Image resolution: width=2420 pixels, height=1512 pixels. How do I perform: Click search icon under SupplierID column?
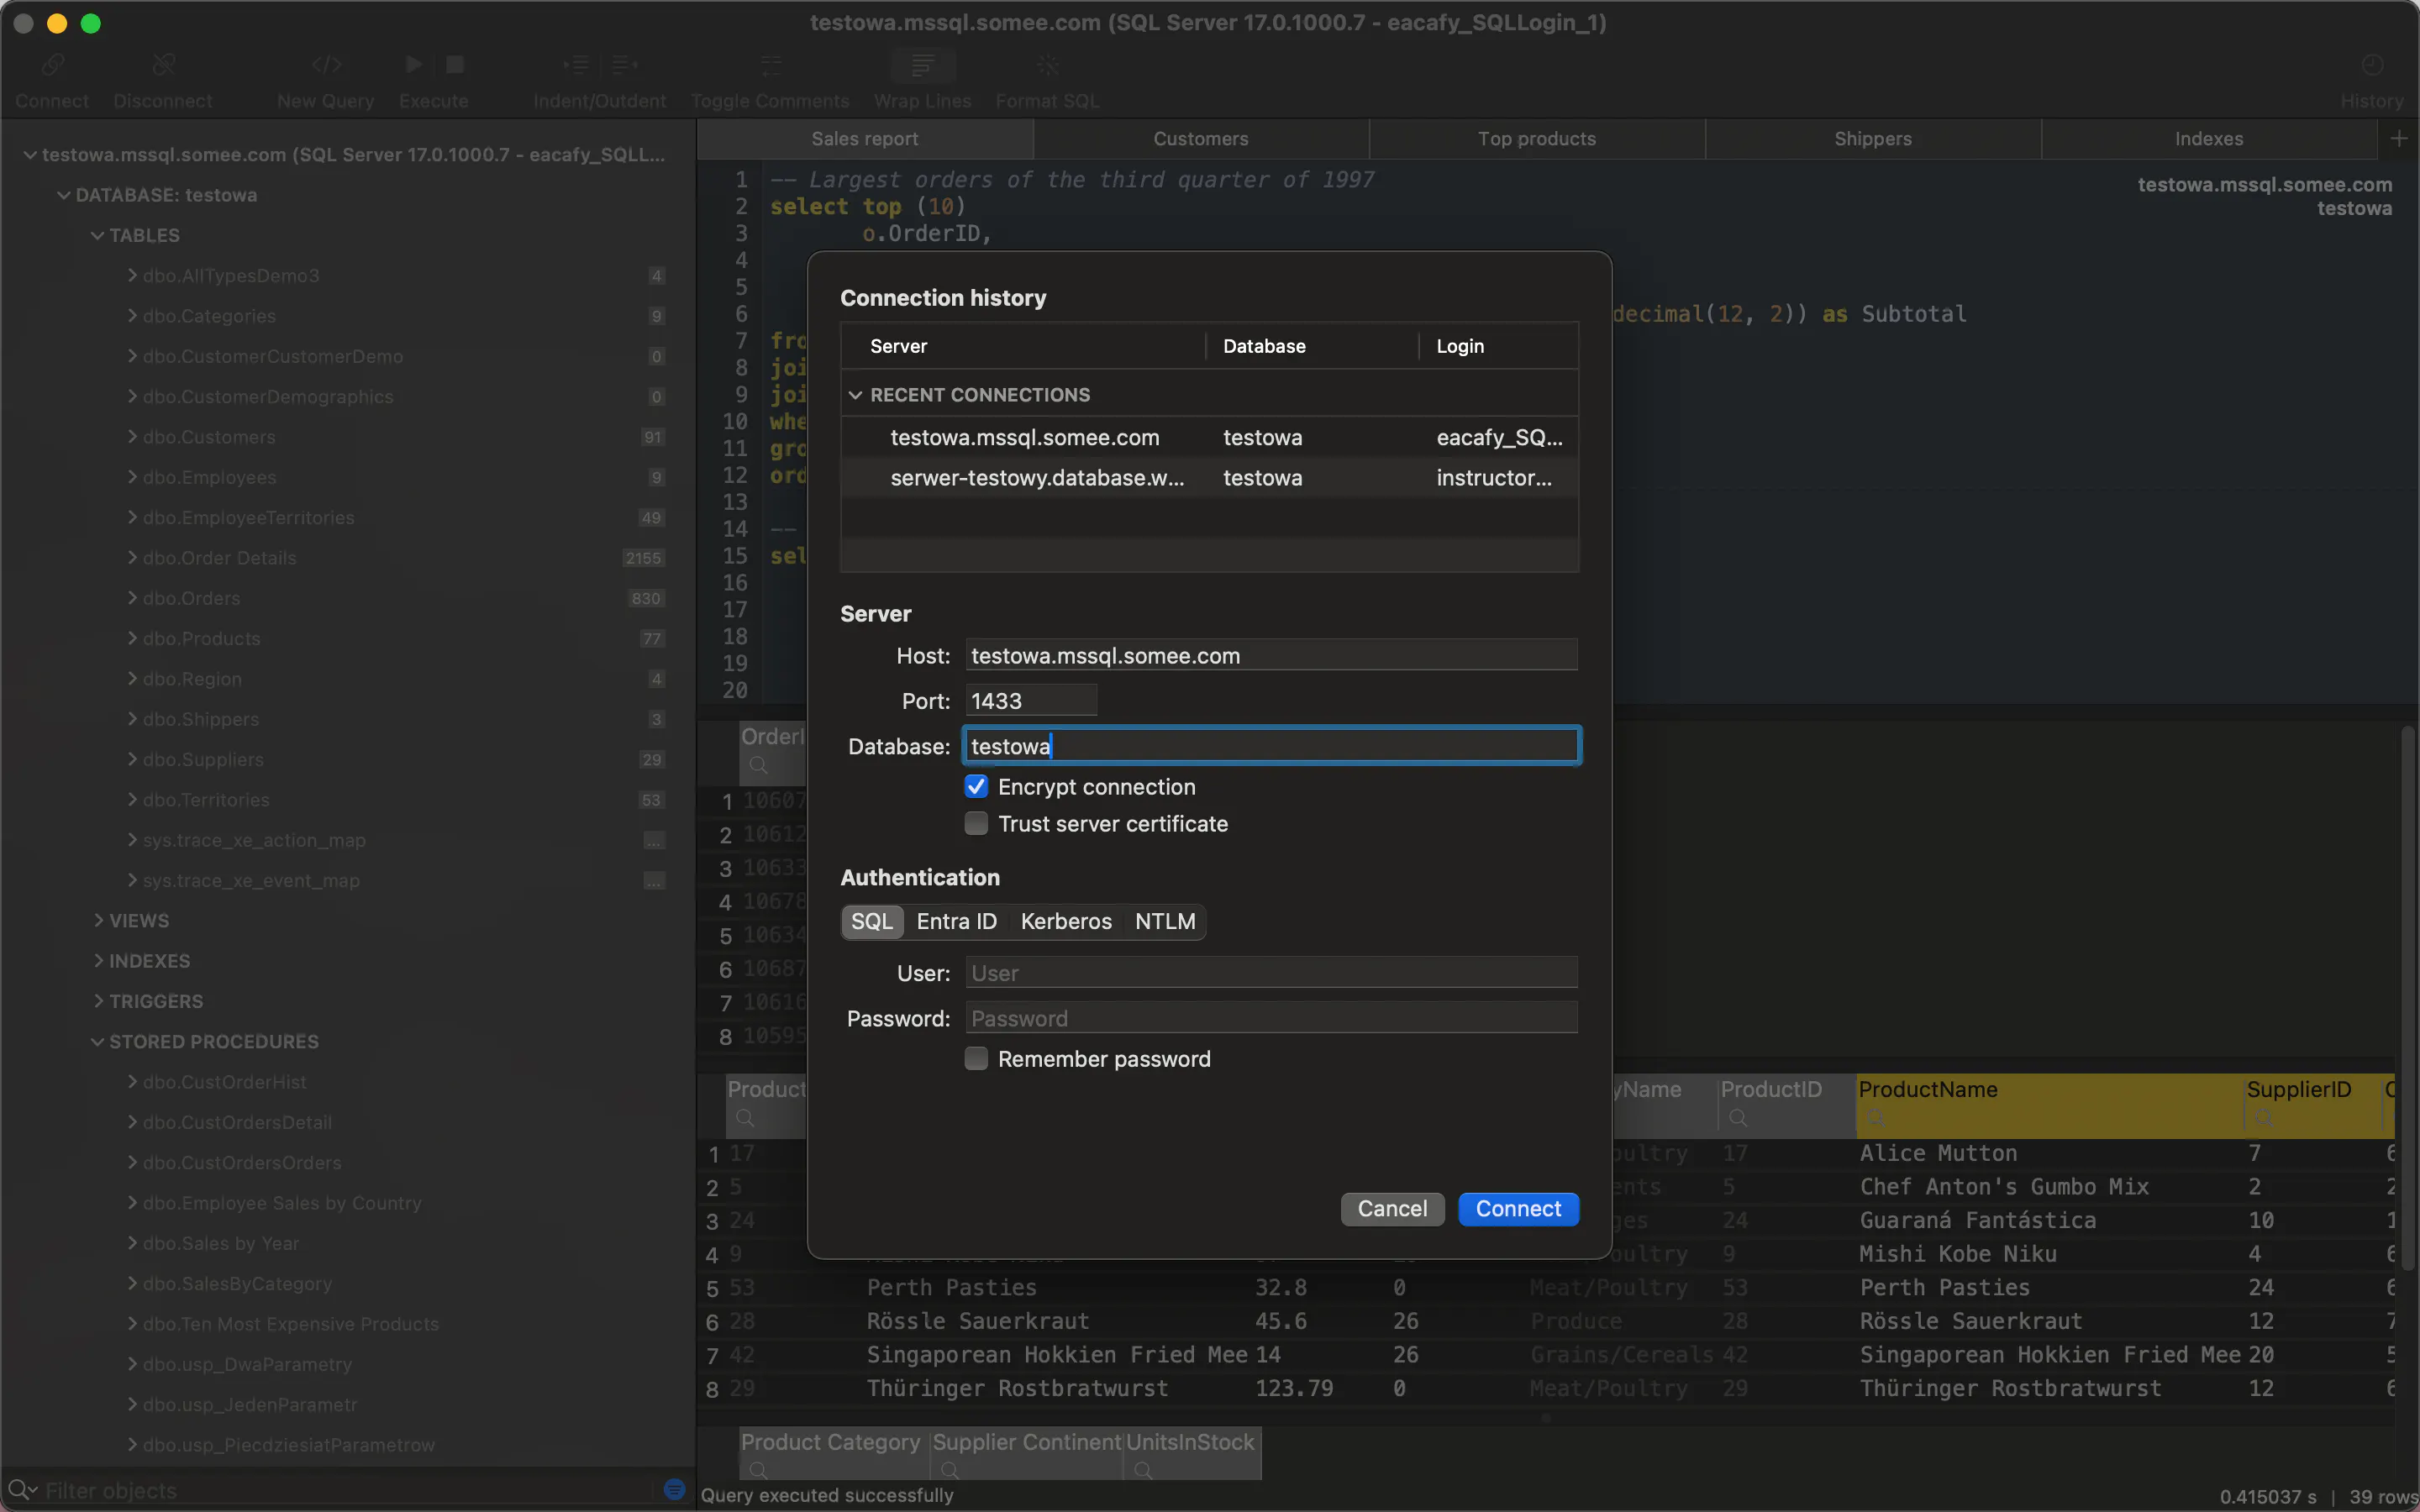[x=2264, y=1117]
